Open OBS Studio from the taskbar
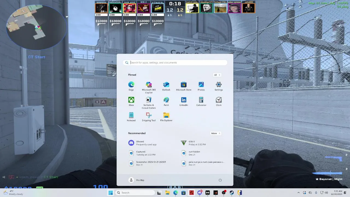 pyautogui.click(x=224, y=193)
